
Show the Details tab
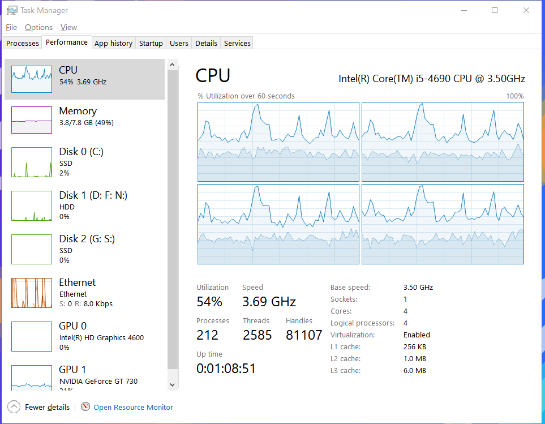pyautogui.click(x=206, y=43)
